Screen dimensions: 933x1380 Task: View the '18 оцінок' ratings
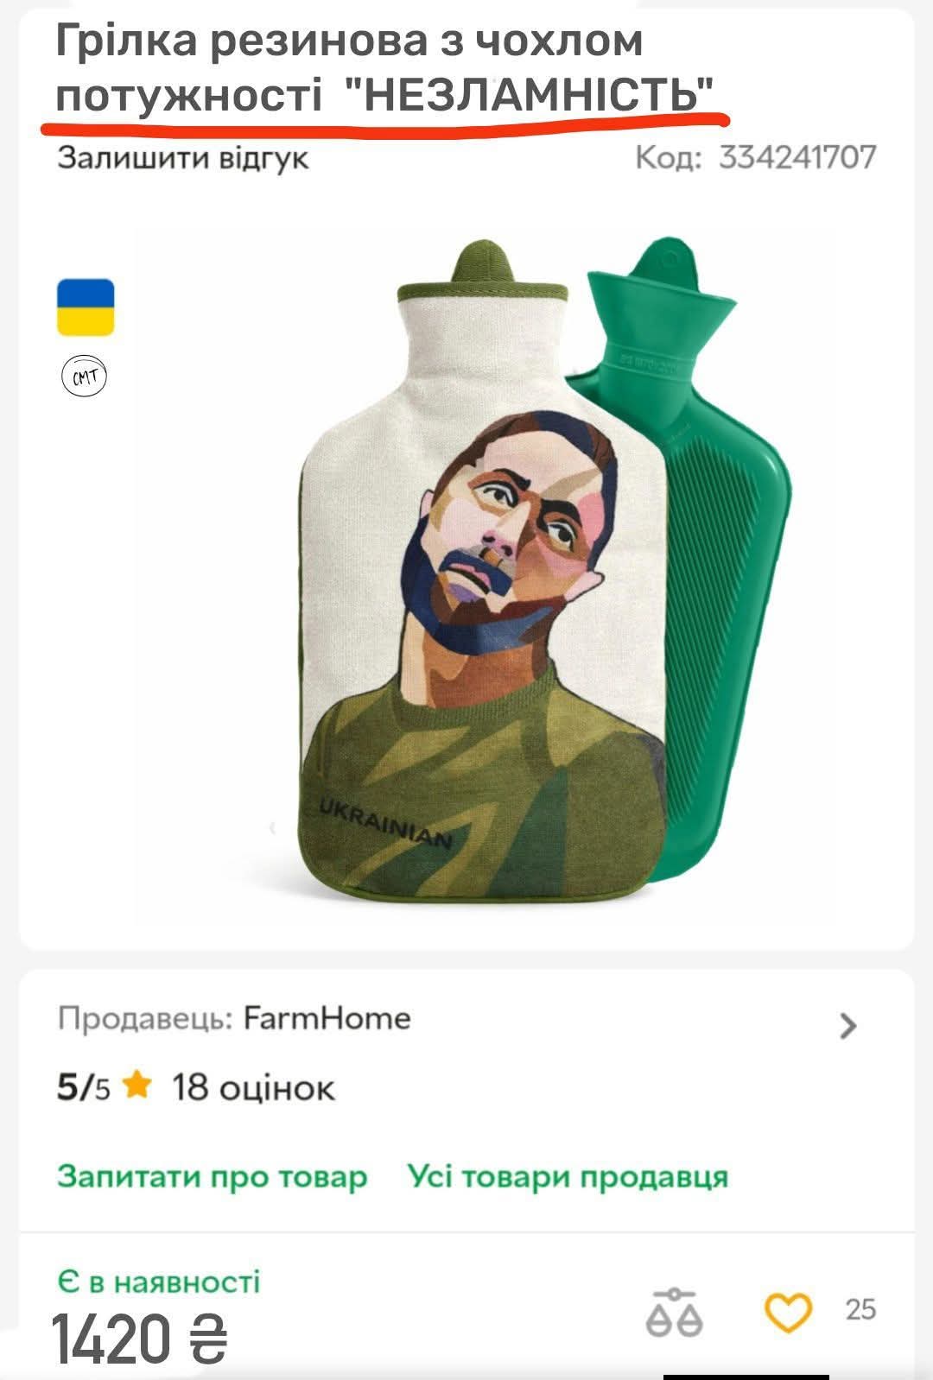253,1087
